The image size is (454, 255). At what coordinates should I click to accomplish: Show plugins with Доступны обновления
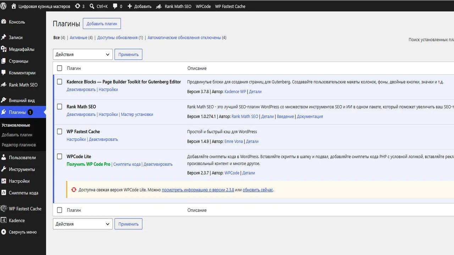click(117, 38)
